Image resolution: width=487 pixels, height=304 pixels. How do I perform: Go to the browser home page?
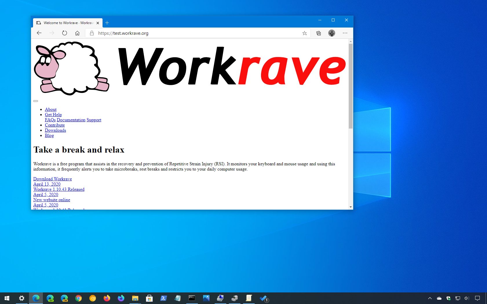(77, 33)
